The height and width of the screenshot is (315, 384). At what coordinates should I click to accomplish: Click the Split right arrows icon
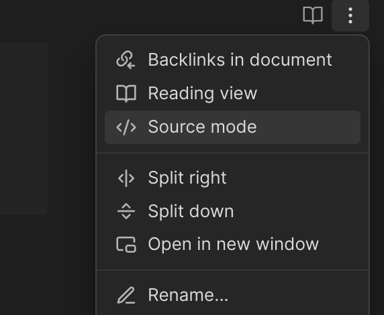click(126, 178)
